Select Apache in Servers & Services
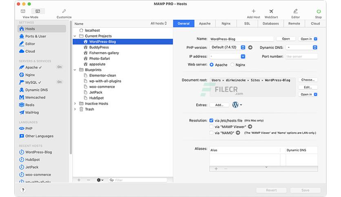The height and width of the screenshot is (197, 341). click(31, 67)
